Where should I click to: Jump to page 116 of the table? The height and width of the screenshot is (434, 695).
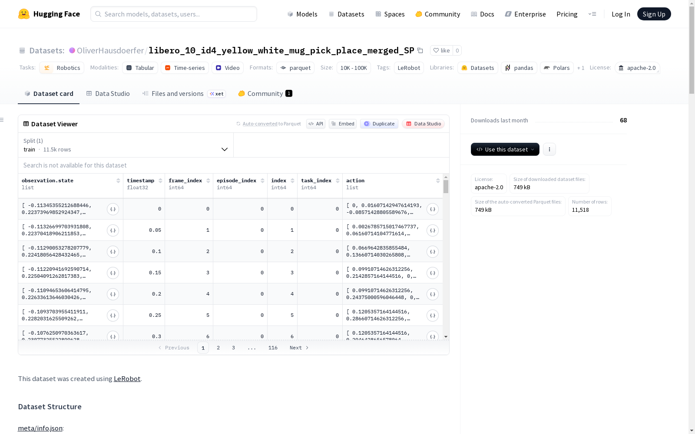point(273,348)
